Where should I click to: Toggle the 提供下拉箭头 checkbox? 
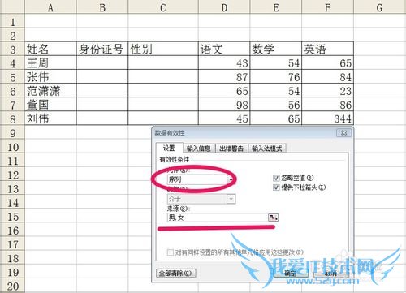276,187
